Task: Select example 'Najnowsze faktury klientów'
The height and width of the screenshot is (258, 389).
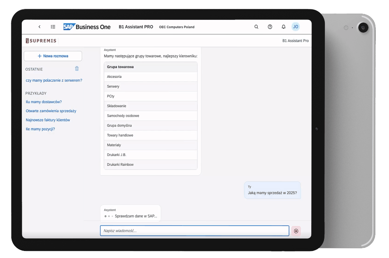Action: [48, 120]
